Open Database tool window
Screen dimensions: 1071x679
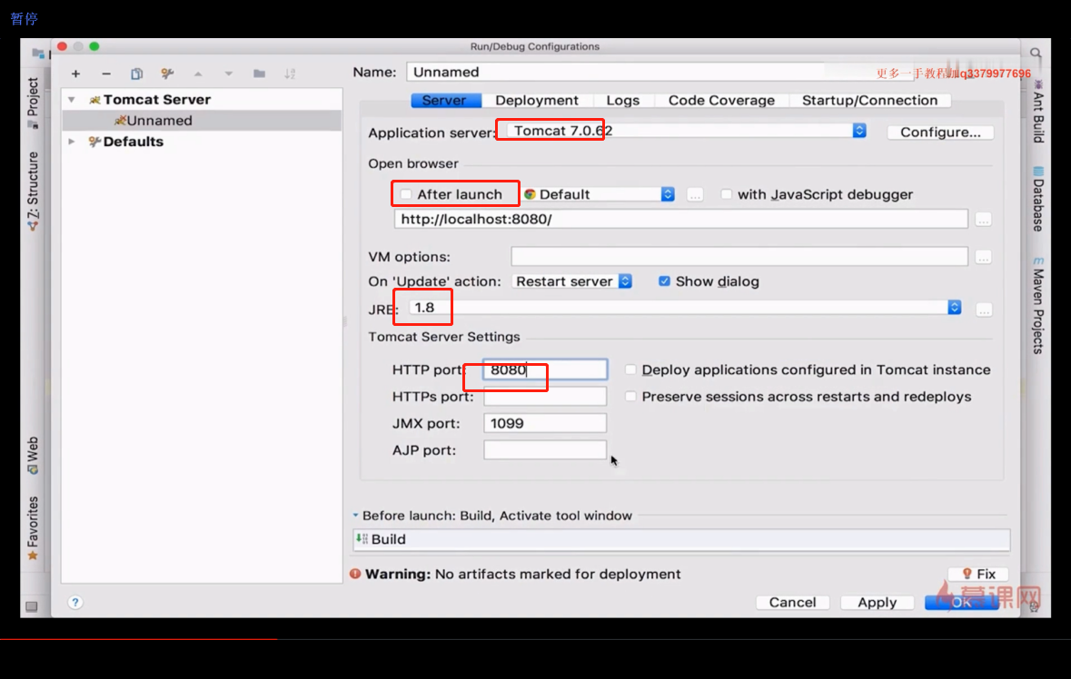tap(1038, 200)
